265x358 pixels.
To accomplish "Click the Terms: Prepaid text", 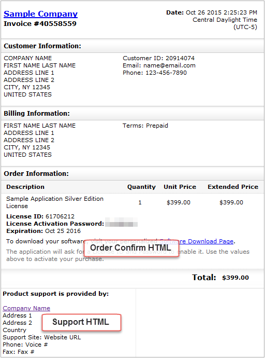I will 145,126.
